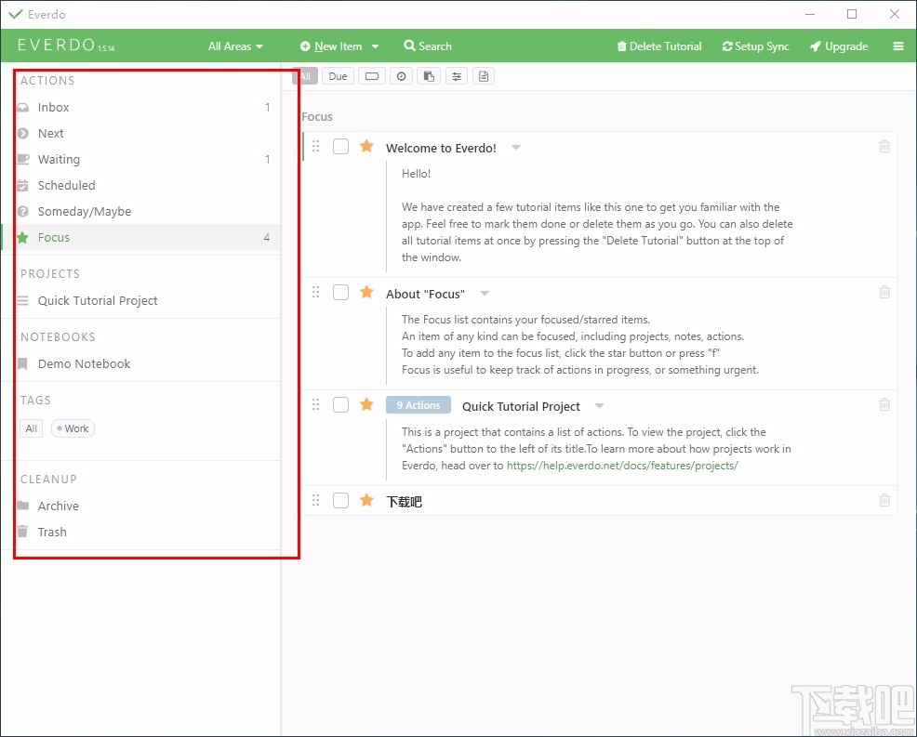Viewport: 917px width, 737px height.
Task: Open the Archive folder
Action: tap(140, 507)
